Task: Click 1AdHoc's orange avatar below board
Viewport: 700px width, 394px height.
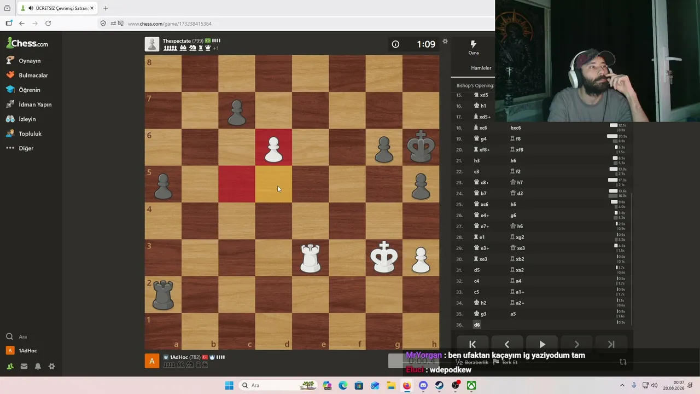Action: point(152,361)
